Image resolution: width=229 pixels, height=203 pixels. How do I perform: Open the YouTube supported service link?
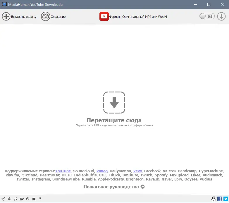click(63, 171)
